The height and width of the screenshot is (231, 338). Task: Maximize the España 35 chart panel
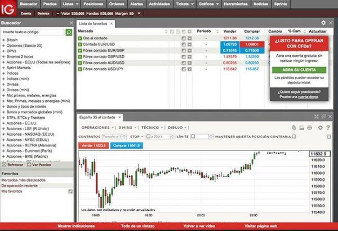tap(316, 117)
